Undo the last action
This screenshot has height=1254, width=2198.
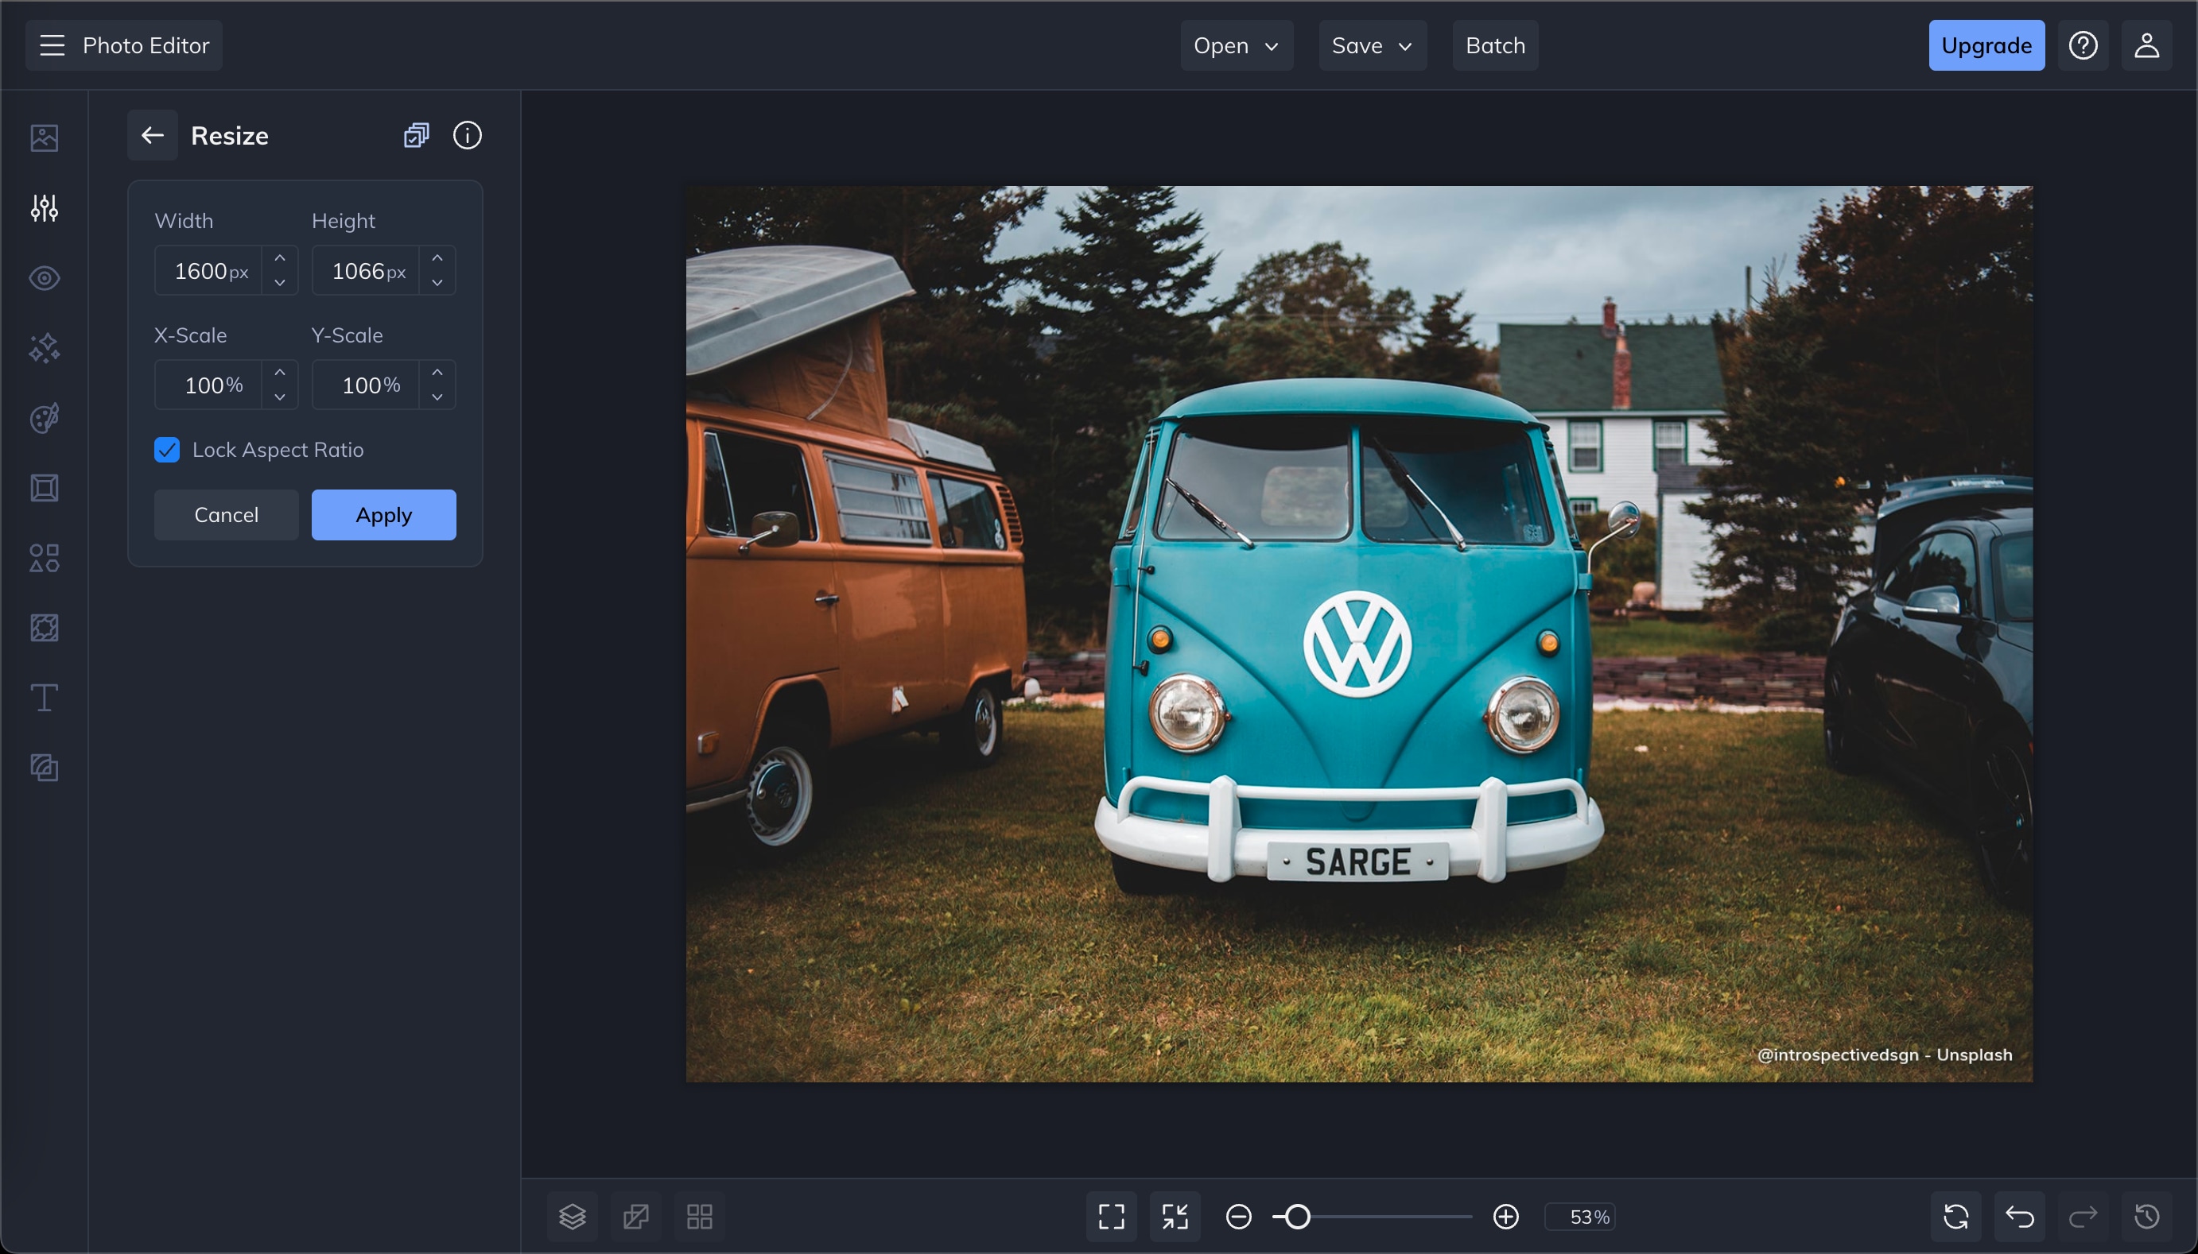[x=2020, y=1217]
